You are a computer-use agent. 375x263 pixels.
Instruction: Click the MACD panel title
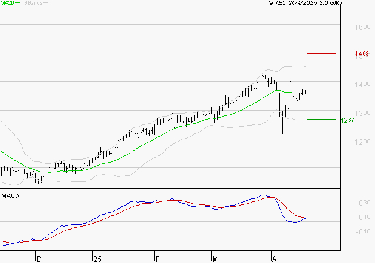pyautogui.click(x=10, y=196)
